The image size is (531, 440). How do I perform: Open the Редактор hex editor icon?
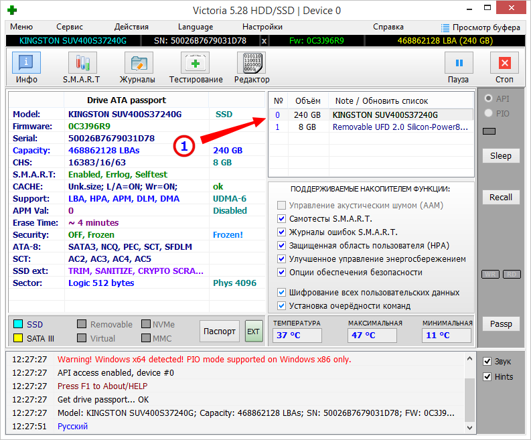tap(252, 63)
